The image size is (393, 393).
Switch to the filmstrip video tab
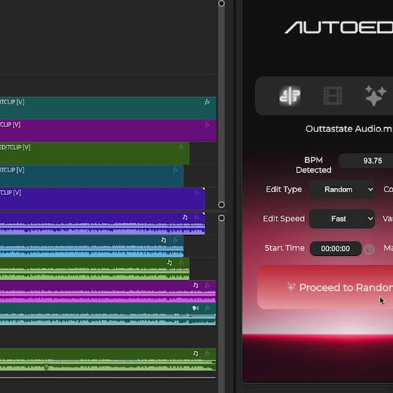pyautogui.click(x=333, y=96)
